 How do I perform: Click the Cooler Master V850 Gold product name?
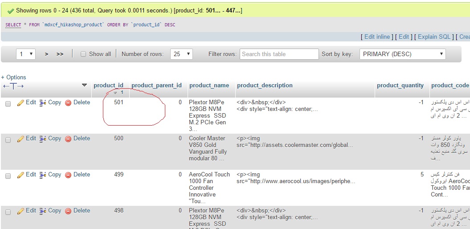(x=208, y=148)
